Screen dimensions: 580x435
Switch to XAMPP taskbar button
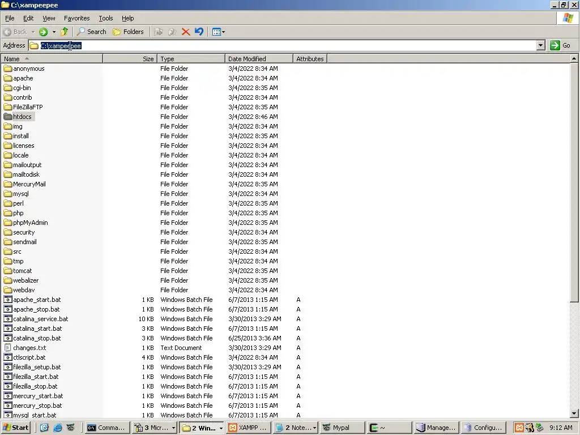point(248,428)
